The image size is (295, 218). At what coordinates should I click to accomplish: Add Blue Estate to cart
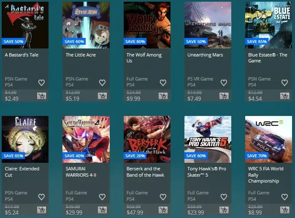(x=284, y=96)
